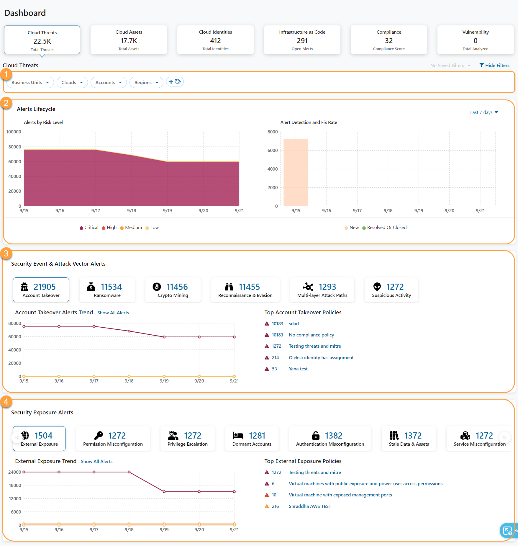Click the add tag filter icon

175,82
